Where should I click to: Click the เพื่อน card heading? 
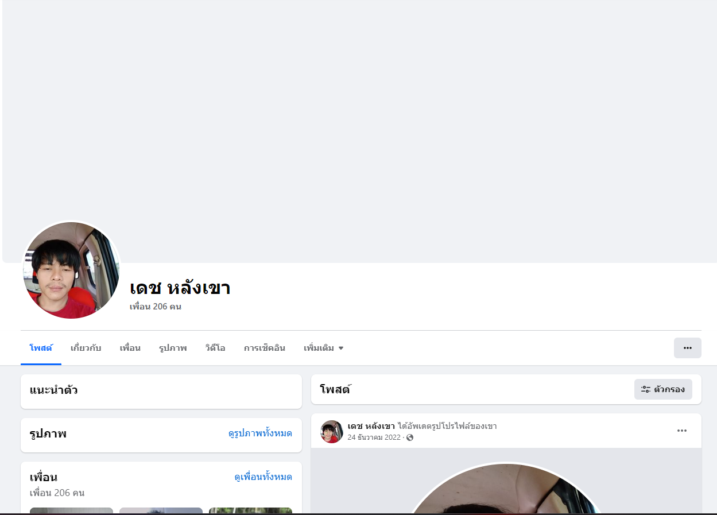[x=44, y=477]
